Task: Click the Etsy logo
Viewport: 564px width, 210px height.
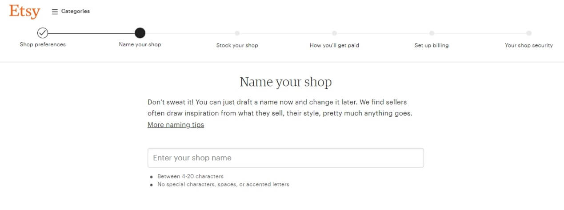Action: (x=24, y=12)
